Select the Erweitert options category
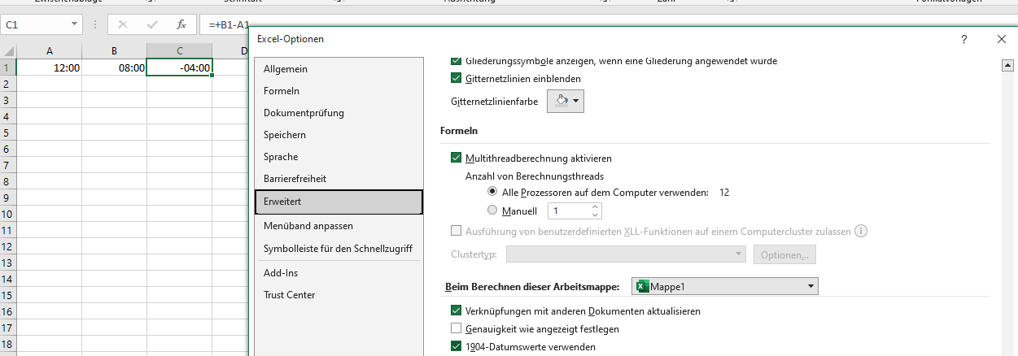The height and width of the screenshot is (356, 1018). click(x=339, y=202)
